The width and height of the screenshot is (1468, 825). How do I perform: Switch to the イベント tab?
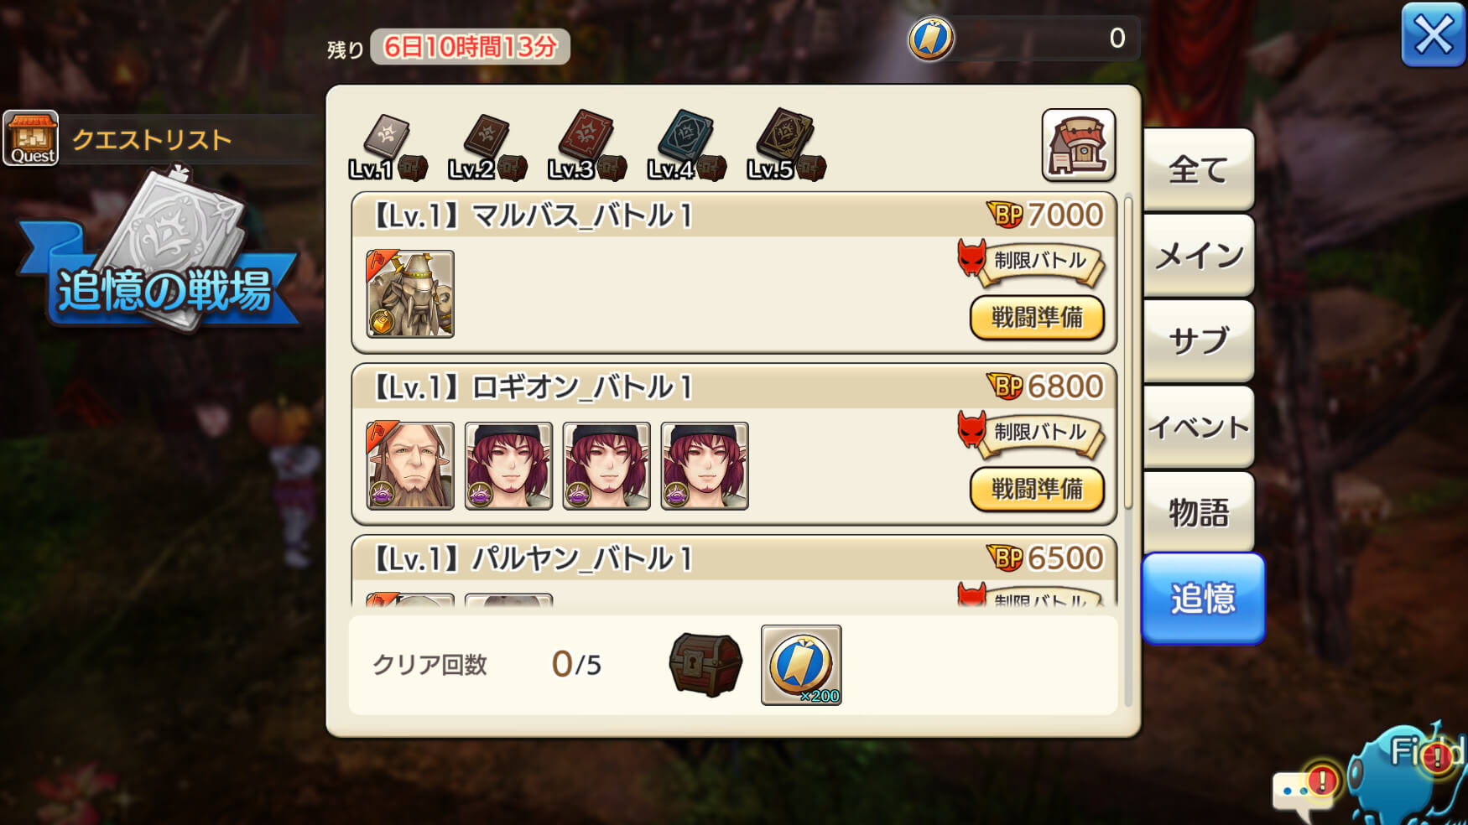1199,427
